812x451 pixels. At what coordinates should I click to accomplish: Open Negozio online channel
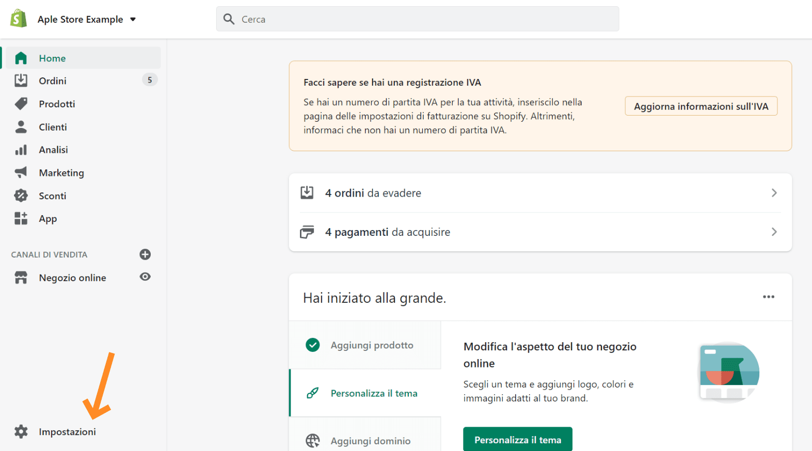(x=72, y=278)
